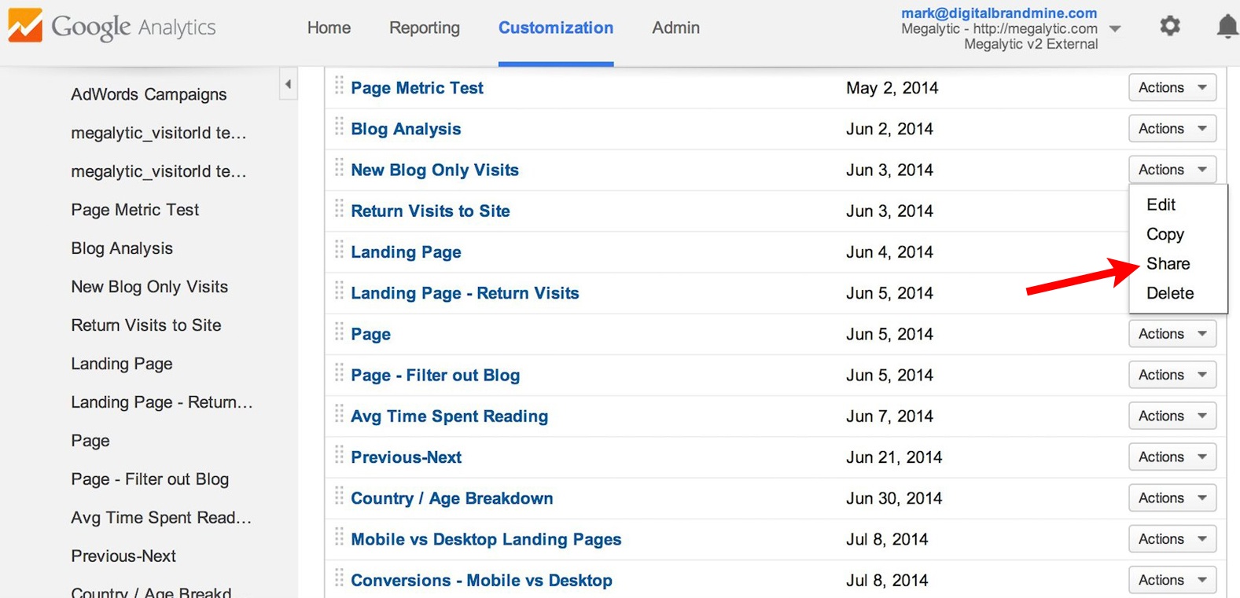Select AdWords Campaigns in the sidebar
Viewport: 1240px width, 598px height.
(149, 94)
